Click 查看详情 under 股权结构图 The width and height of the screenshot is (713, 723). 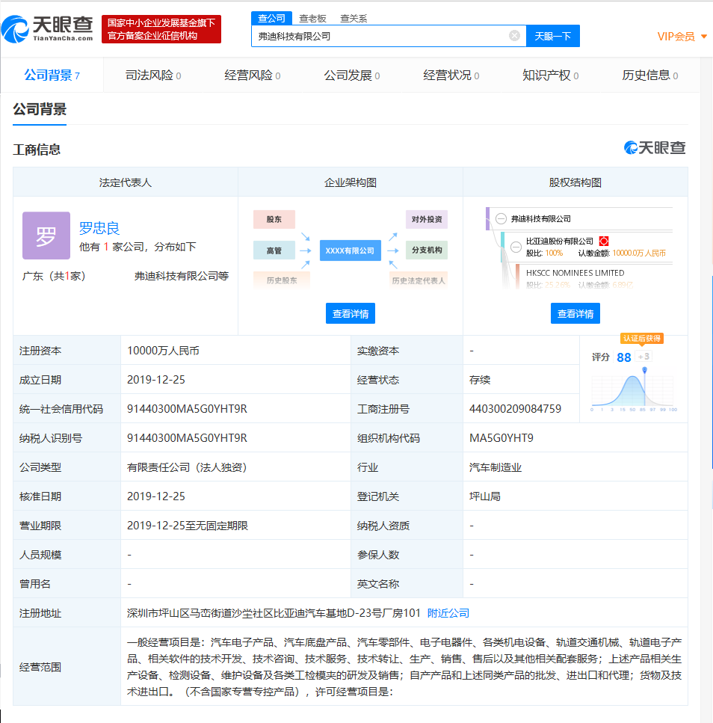[575, 313]
